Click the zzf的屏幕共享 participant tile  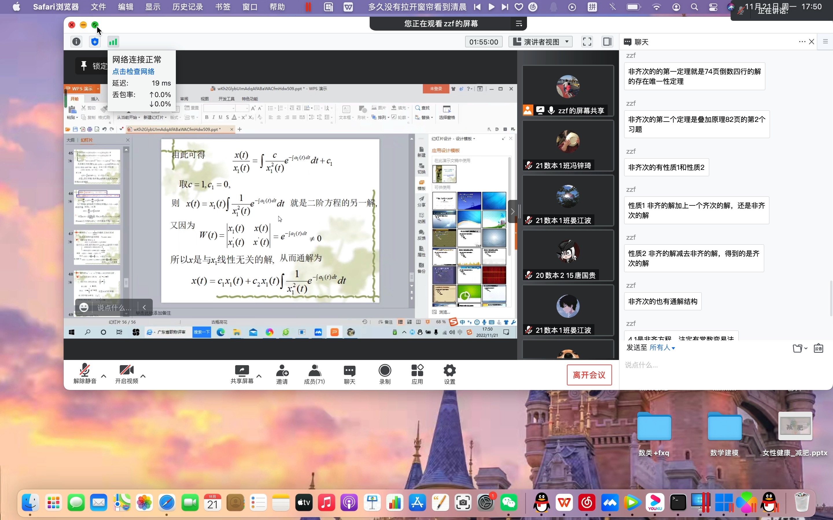click(568, 91)
